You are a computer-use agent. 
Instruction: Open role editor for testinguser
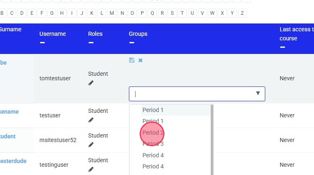coord(91,169)
